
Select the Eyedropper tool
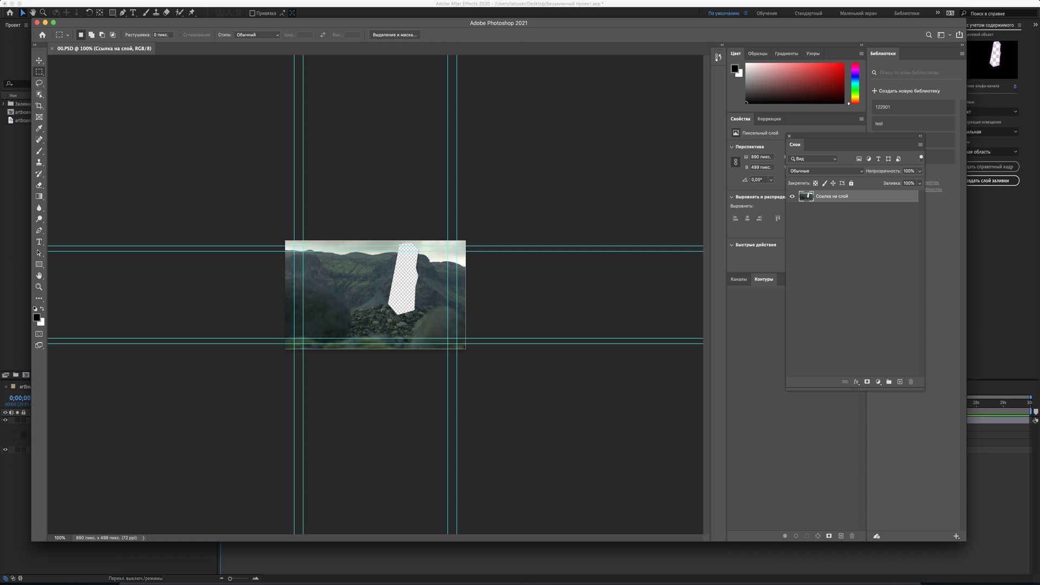(40, 128)
